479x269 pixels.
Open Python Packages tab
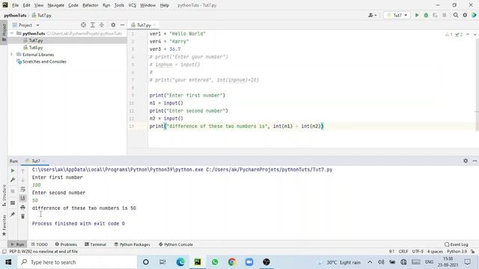[x=132, y=244]
